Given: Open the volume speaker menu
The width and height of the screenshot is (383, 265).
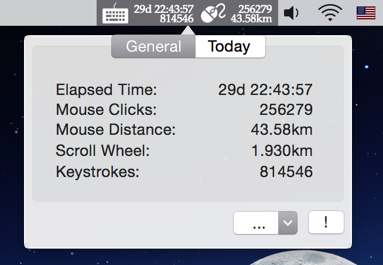Looking at the screenshot, I should pyautogui.click(x=291, y=13).
